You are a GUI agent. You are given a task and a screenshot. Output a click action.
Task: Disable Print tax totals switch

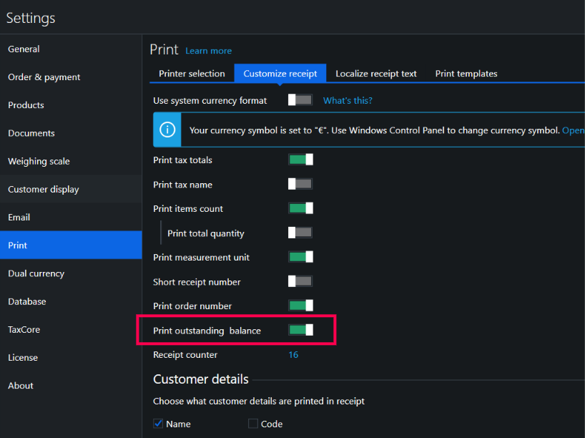click(300, 160)
